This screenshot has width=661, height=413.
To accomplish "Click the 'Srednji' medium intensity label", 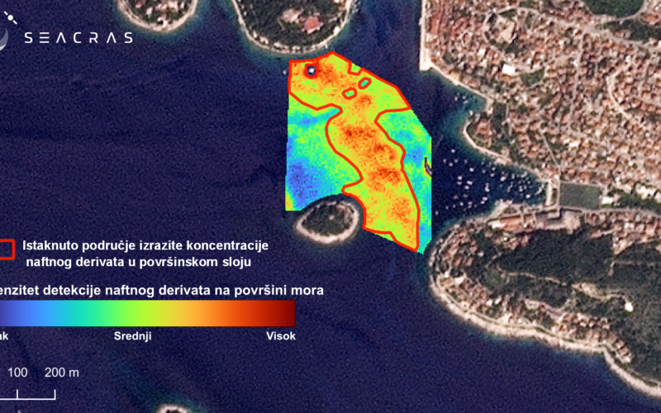I will [132, 336].
